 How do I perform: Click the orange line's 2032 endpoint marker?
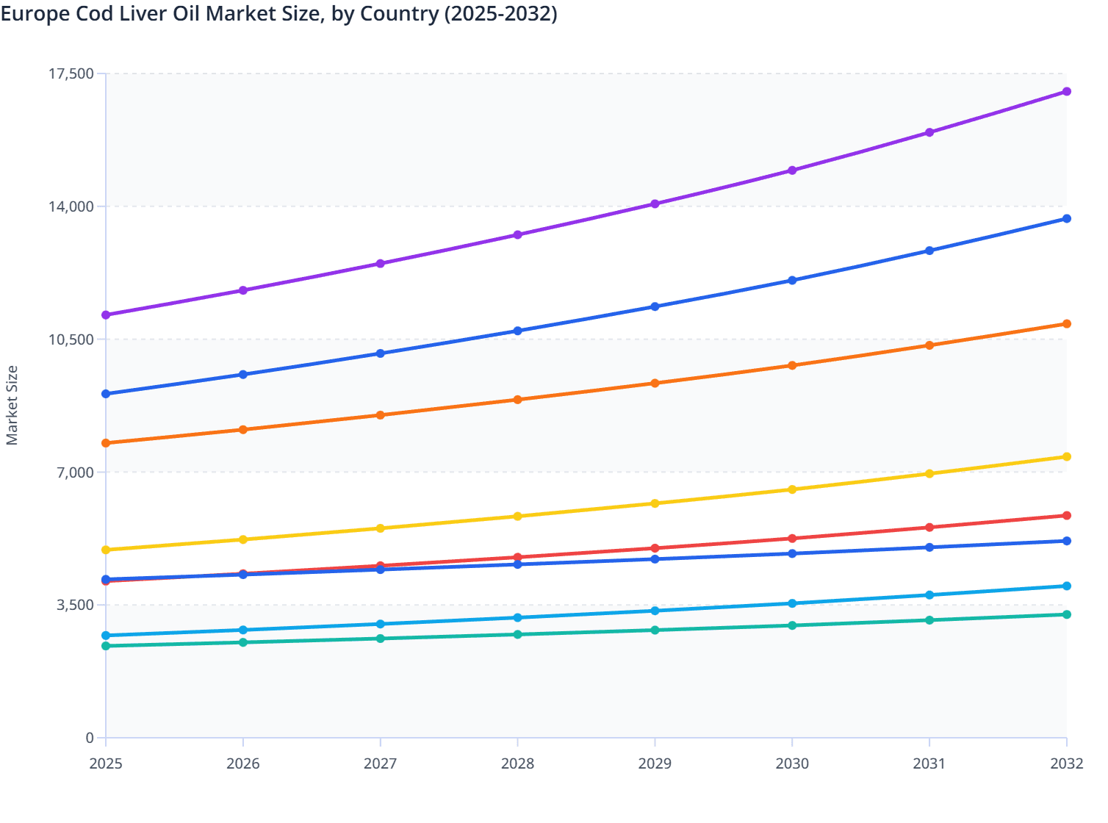[x=1067, y=323]
